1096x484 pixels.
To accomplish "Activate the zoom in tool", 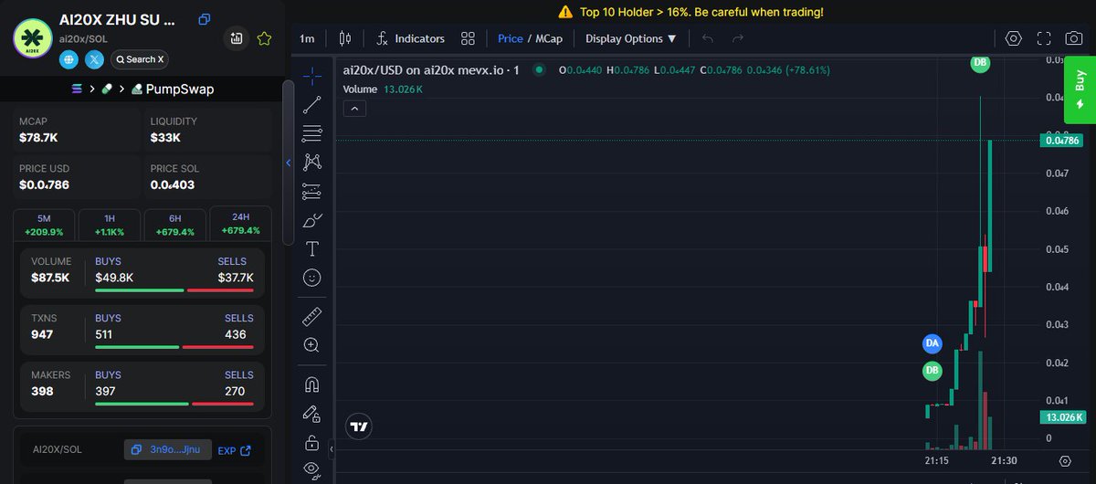I will coord(312,345).
